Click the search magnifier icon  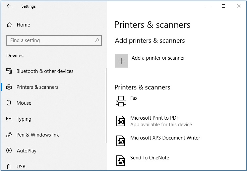coord(97,40)
